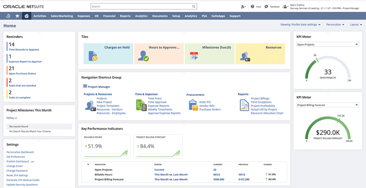Image resolution: width=366 pixels, height=188 pixels.
Task: Click the search magnifier icon
Action: (x=194, y=6)
